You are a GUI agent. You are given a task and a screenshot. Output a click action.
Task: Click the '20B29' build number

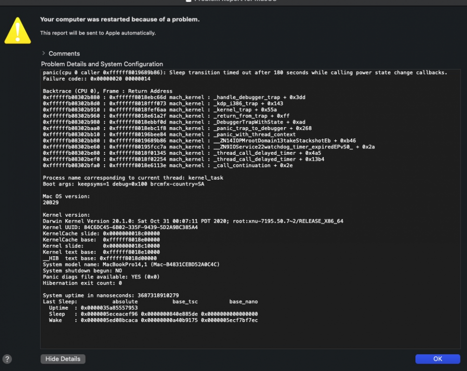tap(51, 203)
